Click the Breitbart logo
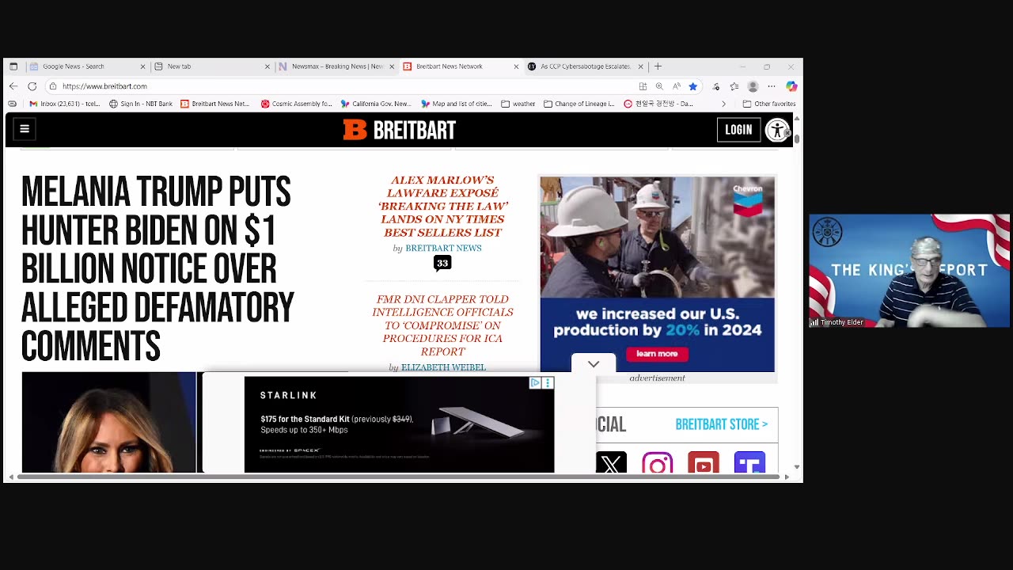 pyautogui.click(x=400, y=130)
